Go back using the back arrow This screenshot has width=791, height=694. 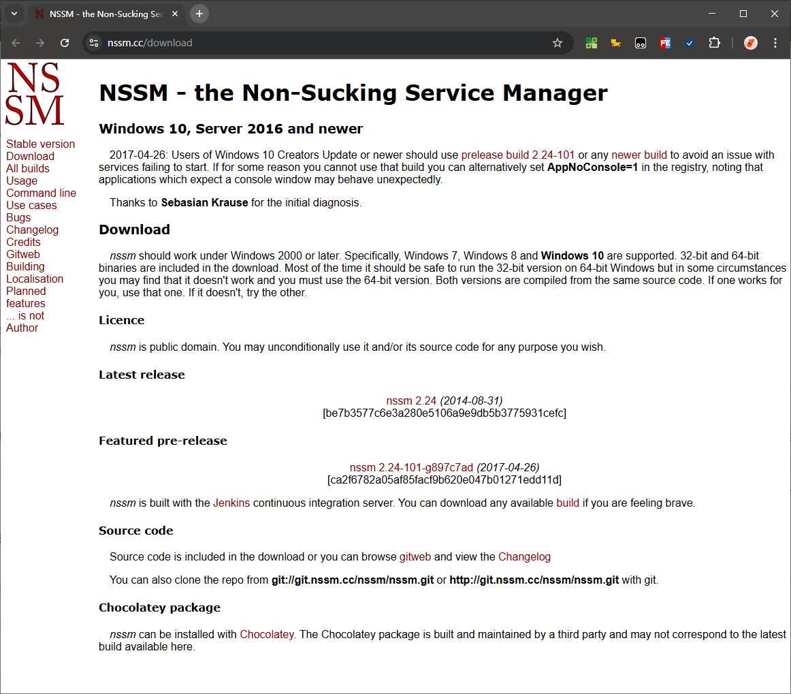(x=15, y=42)
